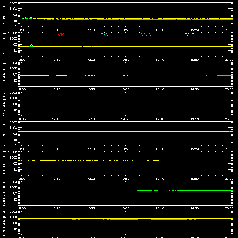Viewport: 238px width, 238px height.
Task: Click the 100 y-axis value on 610 MHz panel
Action: coord(14,74)
